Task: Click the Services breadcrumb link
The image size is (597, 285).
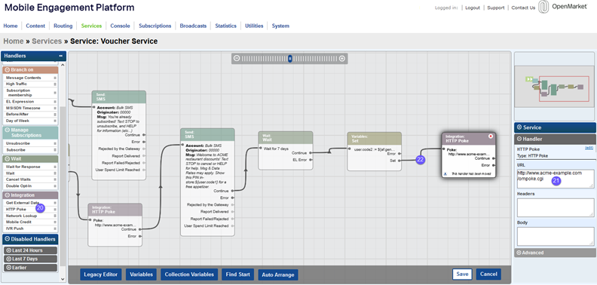Action: 47,41
